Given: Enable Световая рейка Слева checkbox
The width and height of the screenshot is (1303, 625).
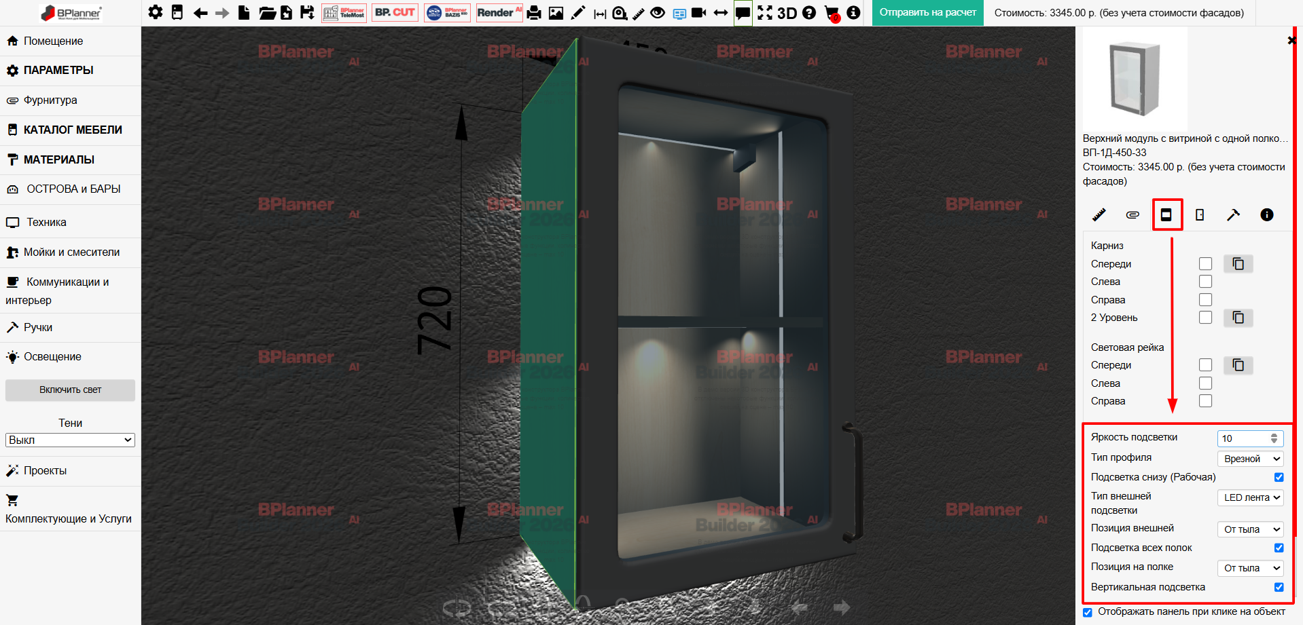Looking at the screenshot, I should [1206, 383].
